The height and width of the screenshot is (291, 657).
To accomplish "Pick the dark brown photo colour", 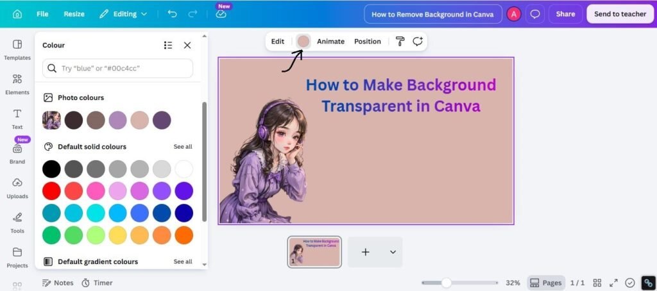I will pos(74,120).
